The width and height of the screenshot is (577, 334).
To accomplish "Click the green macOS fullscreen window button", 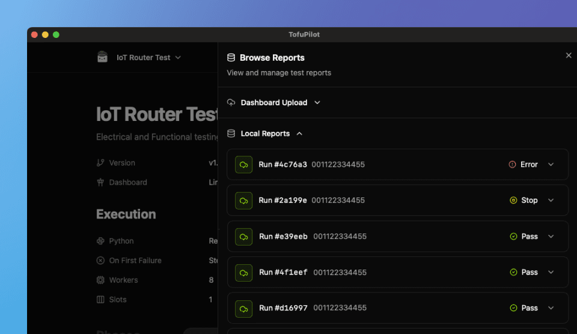I will 56,35.
